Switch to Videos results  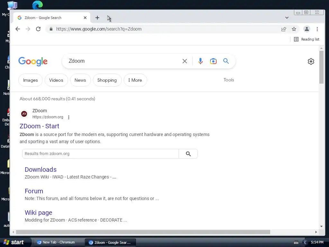56,80
